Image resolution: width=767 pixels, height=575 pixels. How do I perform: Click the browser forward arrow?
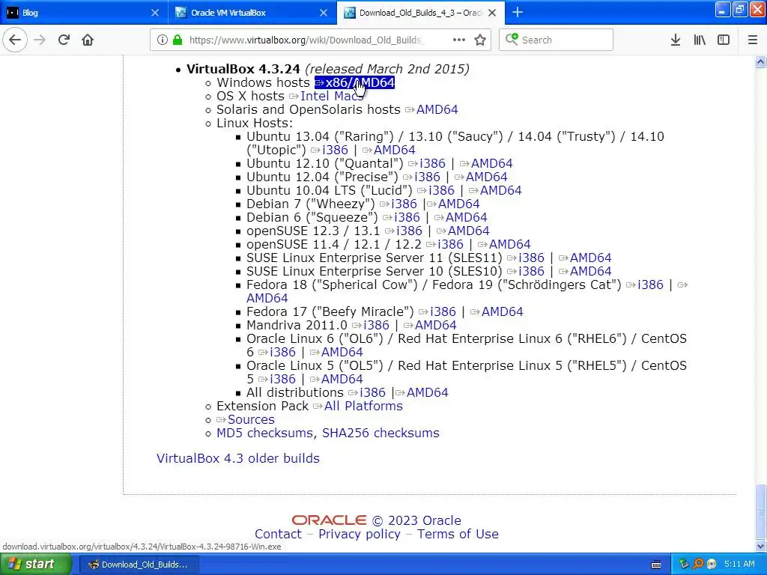click(40, 40)
